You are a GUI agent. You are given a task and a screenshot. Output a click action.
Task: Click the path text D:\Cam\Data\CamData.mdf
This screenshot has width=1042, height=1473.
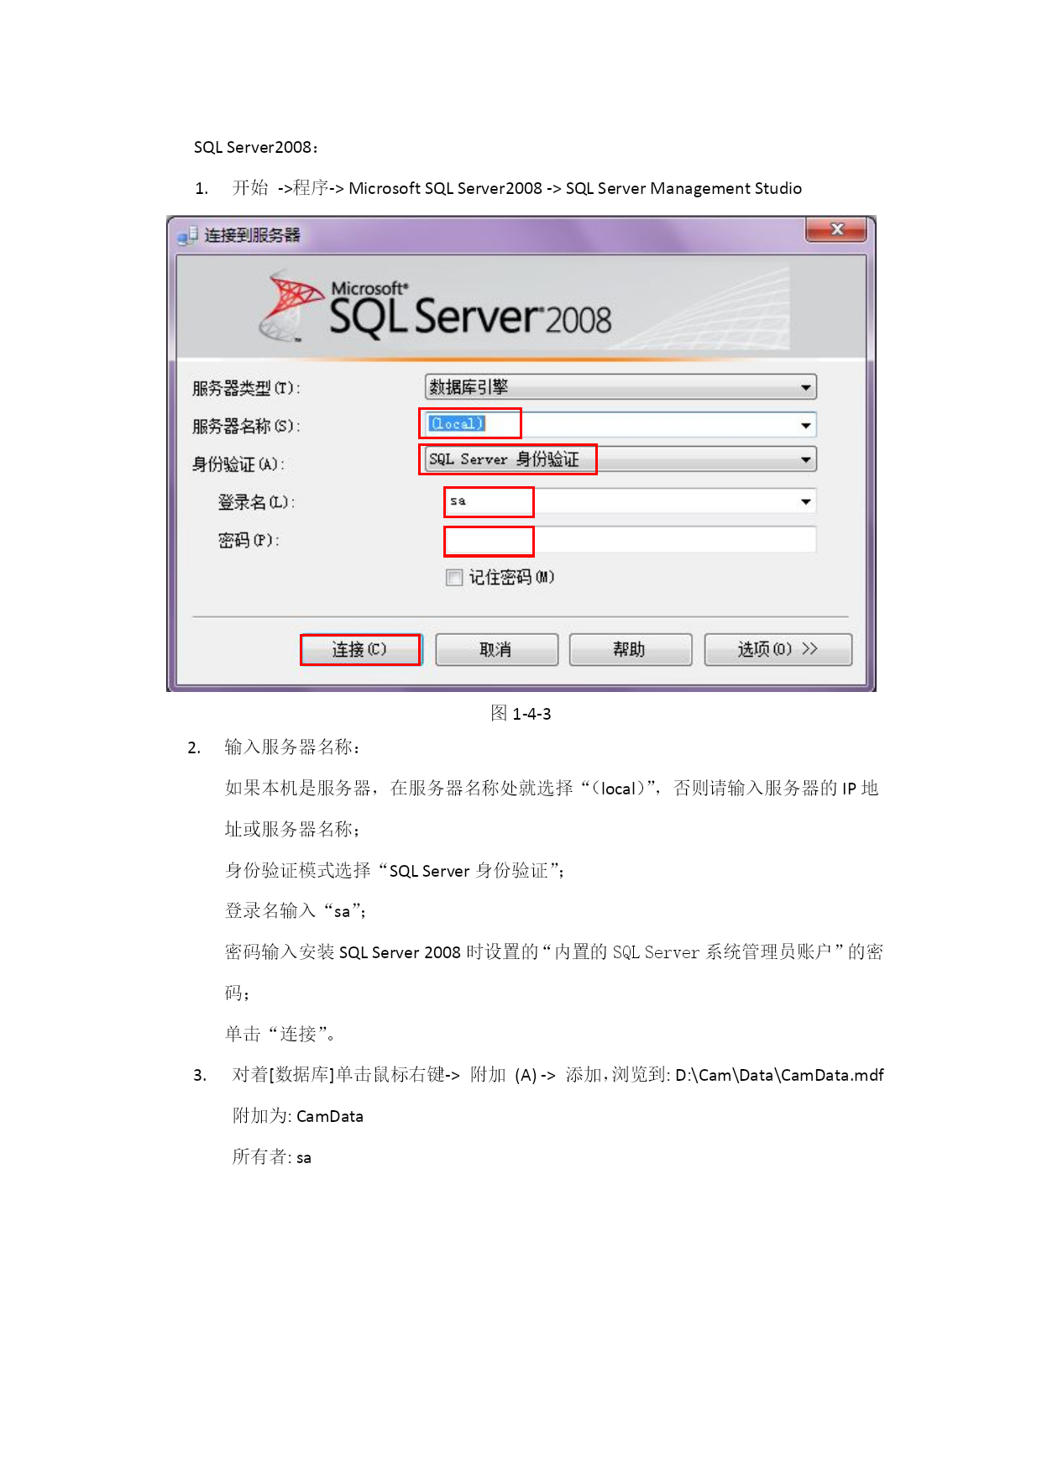[779, 1075]
